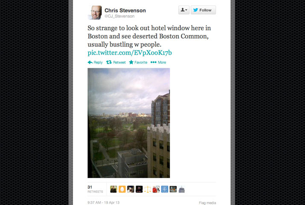Retweet this tweet via Retweet icon
305x205 pixels.
pos(109,62)
